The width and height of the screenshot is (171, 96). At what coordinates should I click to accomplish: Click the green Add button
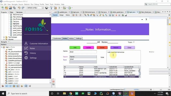click(75, 47)
